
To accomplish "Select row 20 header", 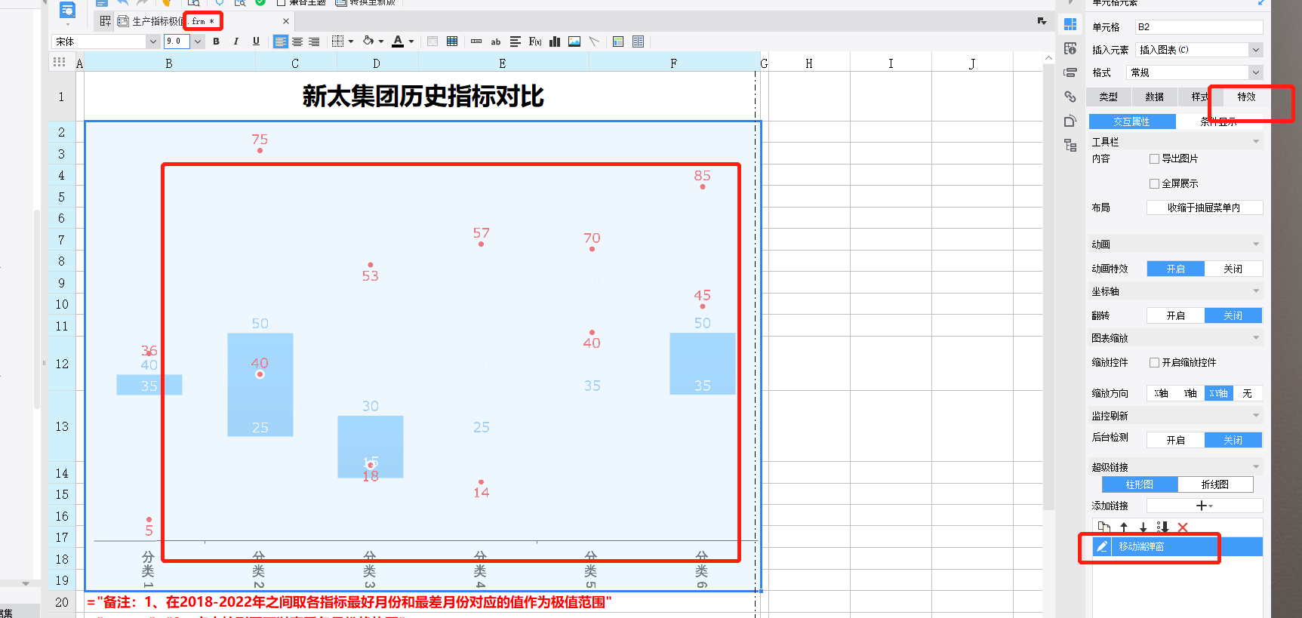I will (x=62, y=602).
